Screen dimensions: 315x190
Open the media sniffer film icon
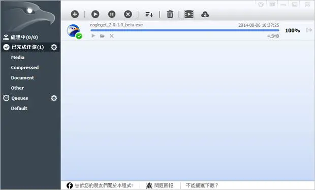tap(189, 14)
